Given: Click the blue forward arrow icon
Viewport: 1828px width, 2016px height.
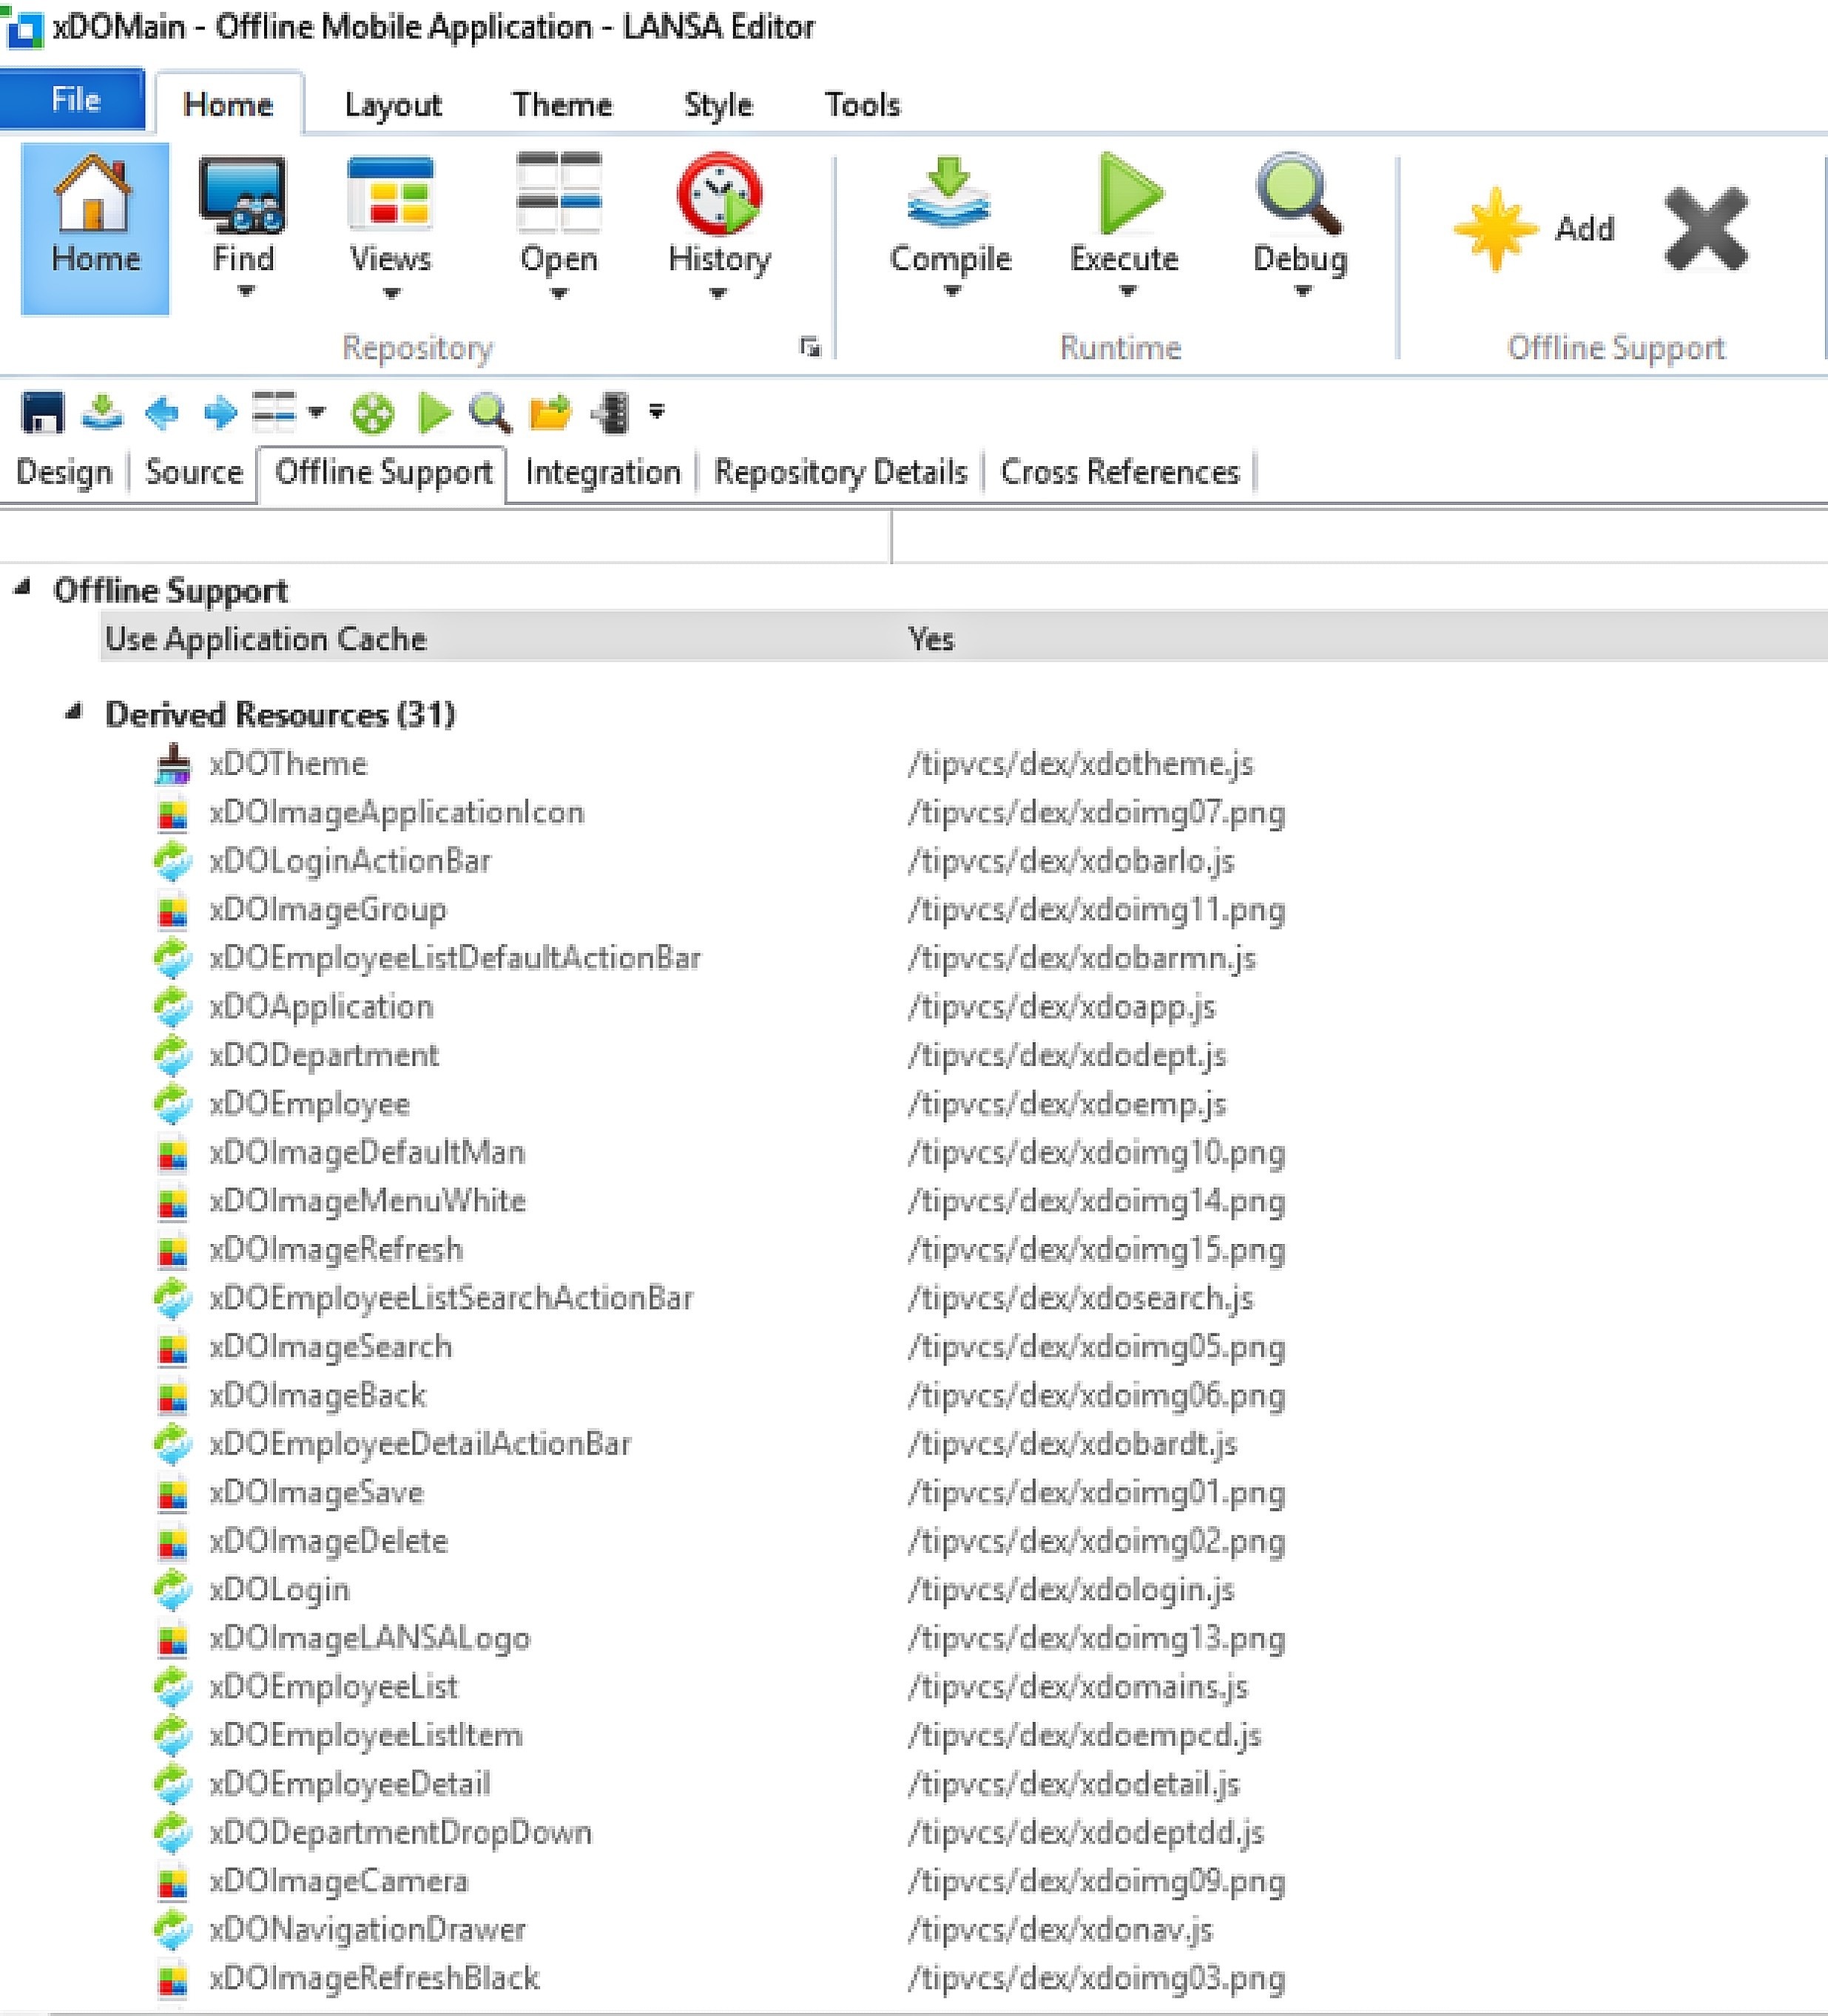Looking at the screenshot, I should tap(220, 412).
